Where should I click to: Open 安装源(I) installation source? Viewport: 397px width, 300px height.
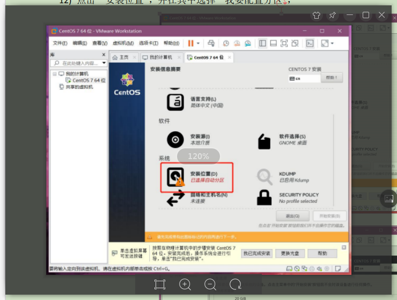(189, 139)
